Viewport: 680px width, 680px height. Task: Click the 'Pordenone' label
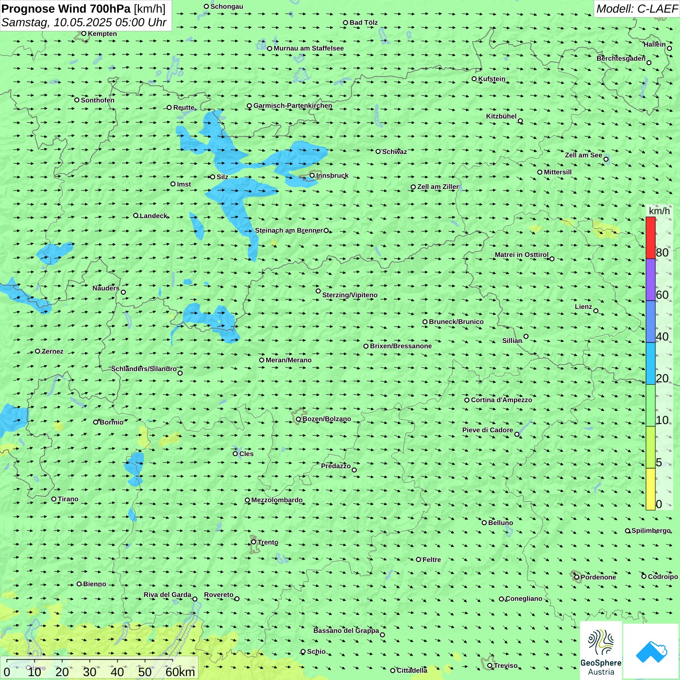point(598,577)
